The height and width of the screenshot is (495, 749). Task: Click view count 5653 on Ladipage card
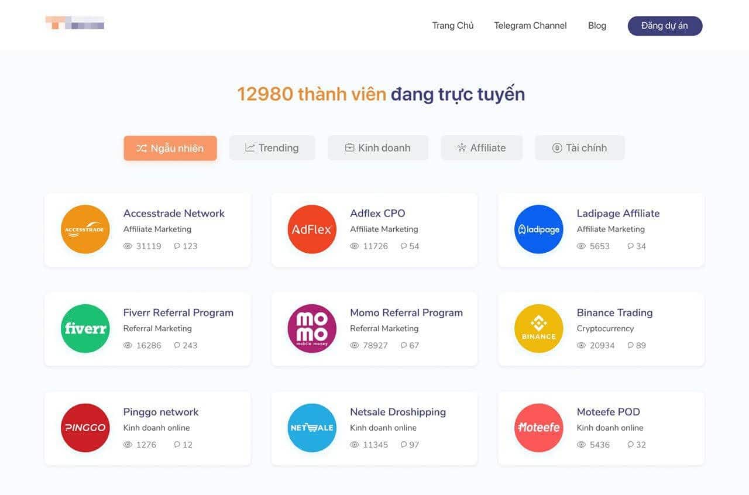tap(600, 246)
